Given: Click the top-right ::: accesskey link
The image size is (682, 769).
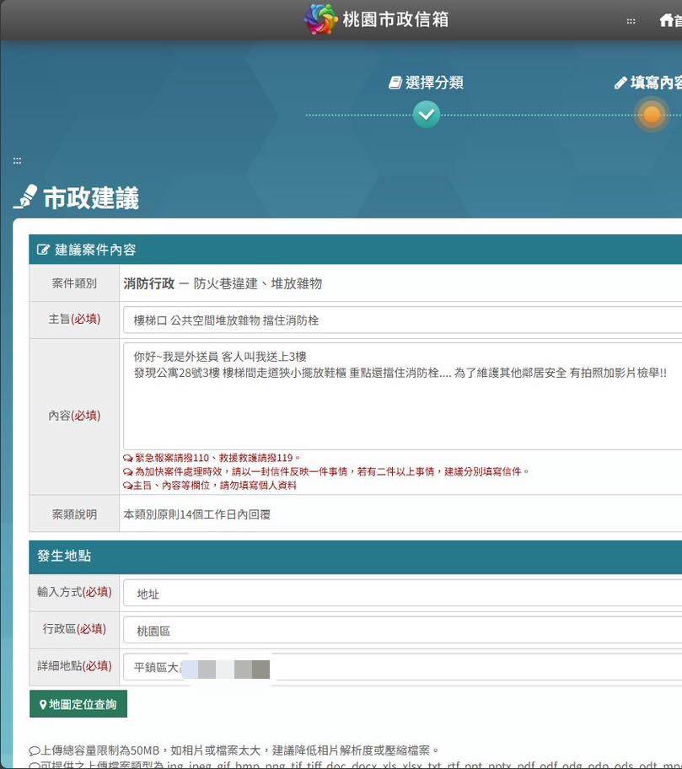Looking at the screenshot, I should 631,21.
